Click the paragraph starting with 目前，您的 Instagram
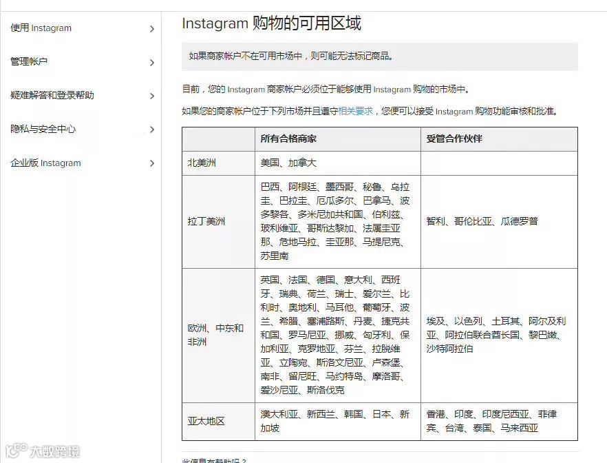 (326, 89)
